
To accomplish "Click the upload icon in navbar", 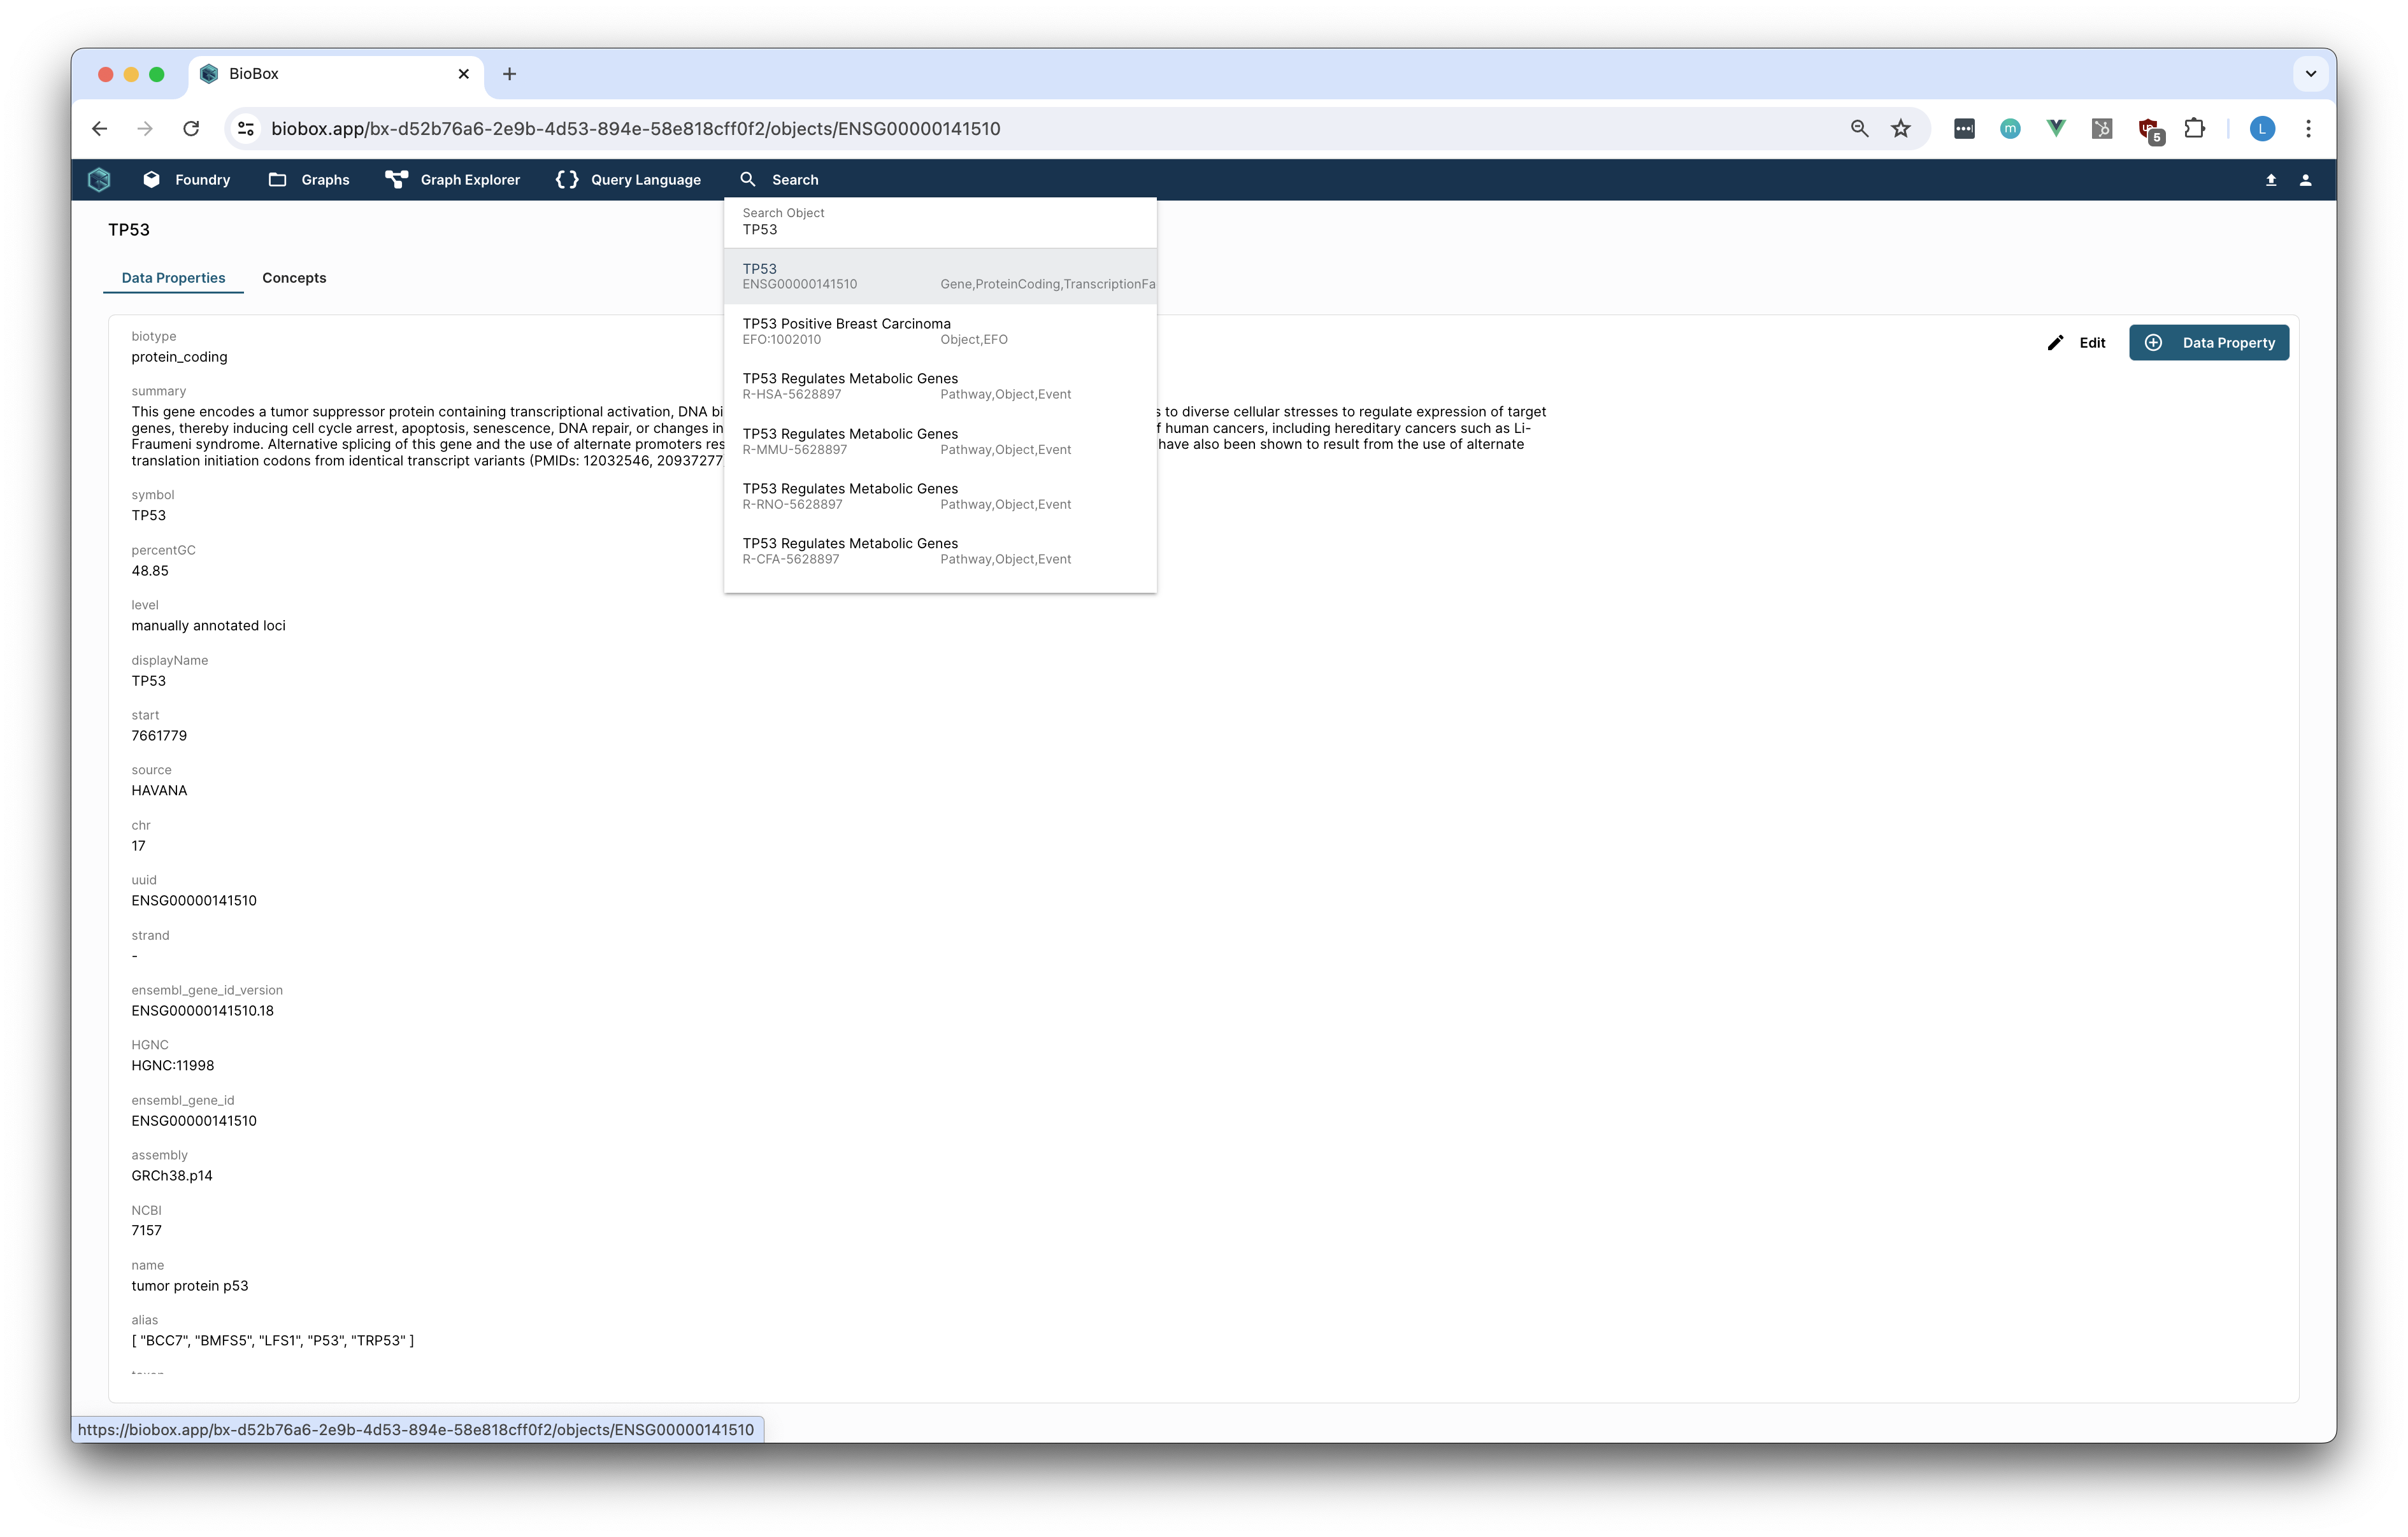I will (x=2271, y=180).
